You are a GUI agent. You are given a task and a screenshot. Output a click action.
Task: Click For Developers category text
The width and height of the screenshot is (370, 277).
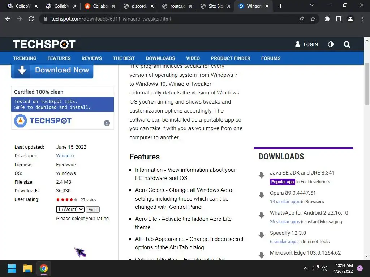pos(315,182)
